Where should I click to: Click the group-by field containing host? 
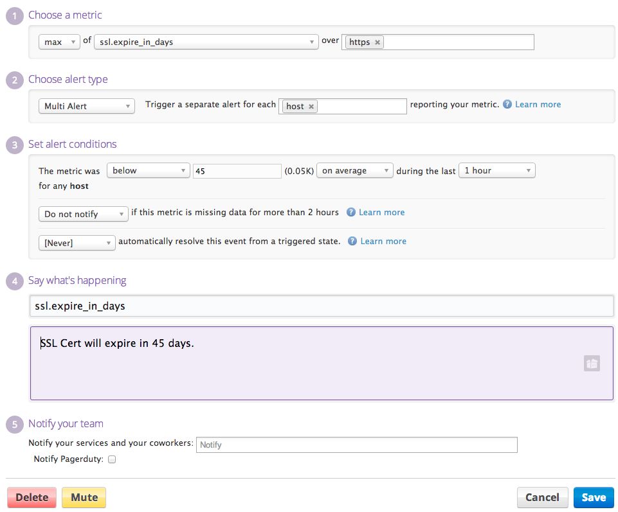[x=343, y=107]
